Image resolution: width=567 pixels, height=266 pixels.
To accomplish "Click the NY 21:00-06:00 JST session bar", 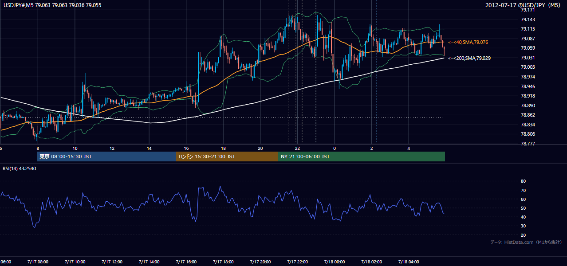I will point(362,156).
